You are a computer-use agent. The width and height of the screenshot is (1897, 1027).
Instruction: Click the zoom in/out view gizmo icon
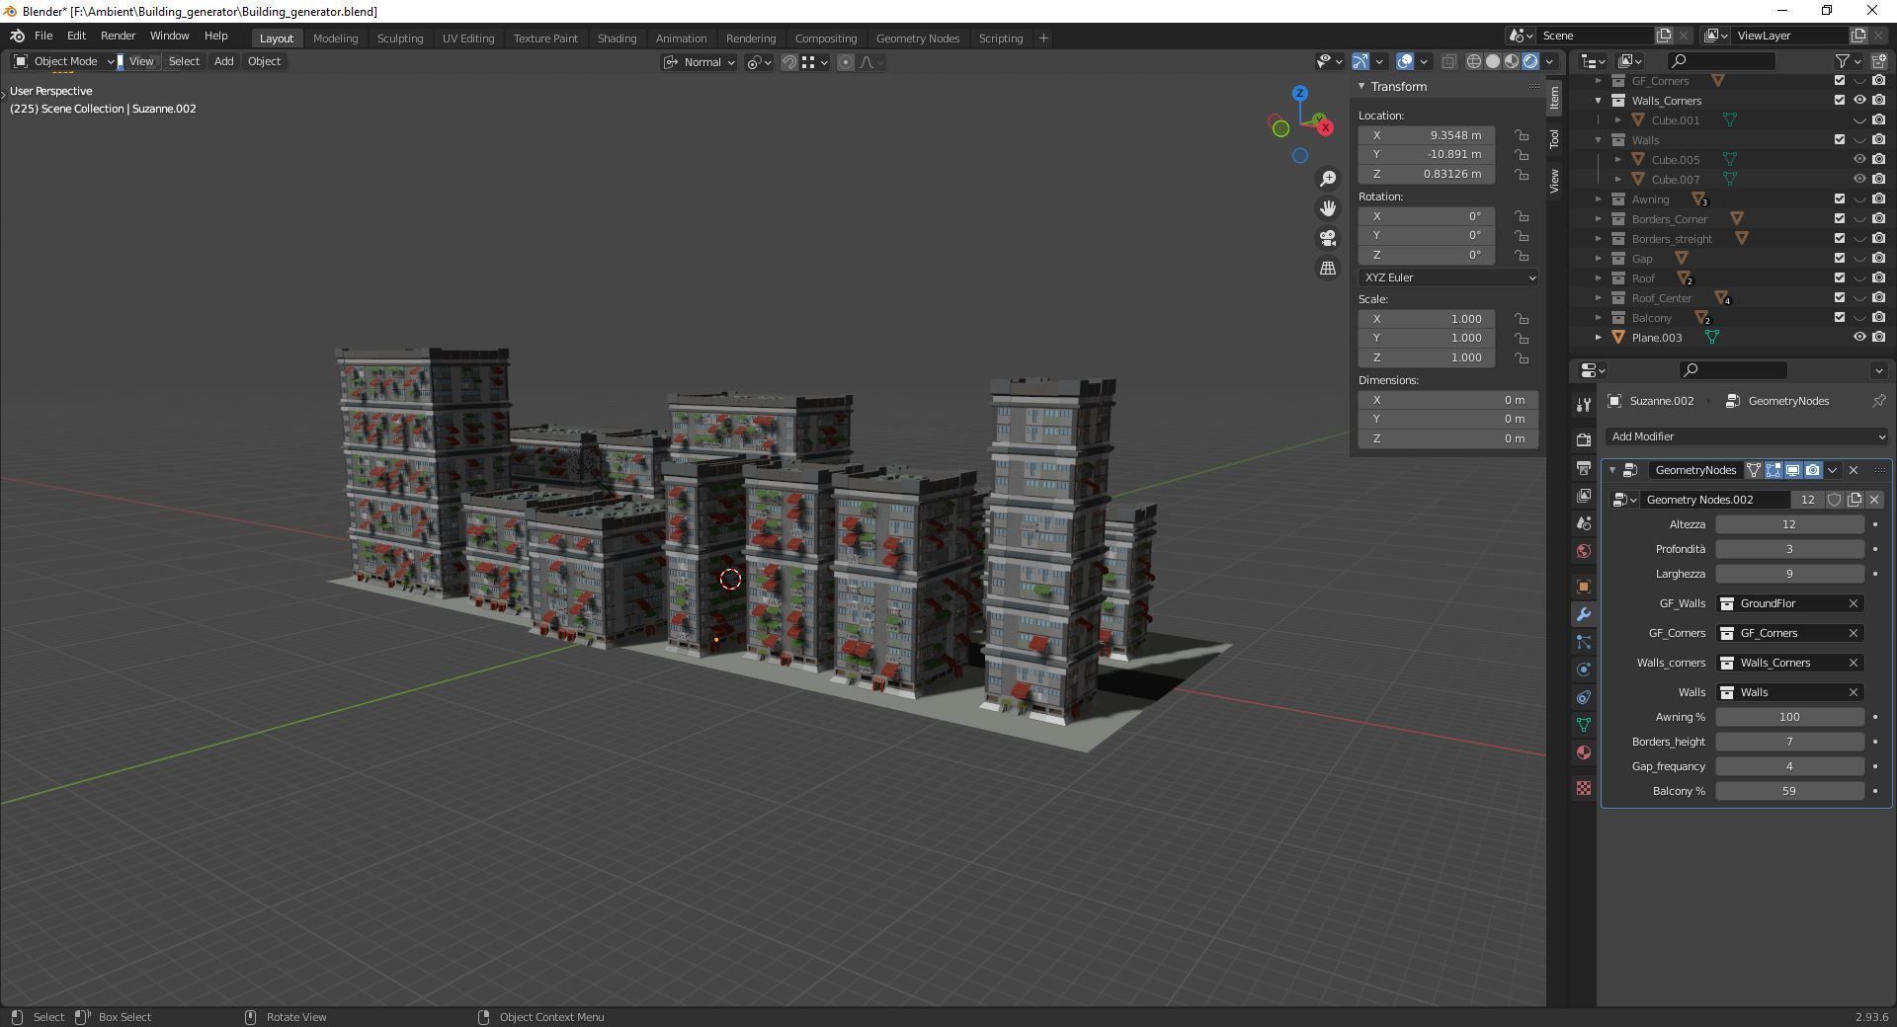point(1328,179)
